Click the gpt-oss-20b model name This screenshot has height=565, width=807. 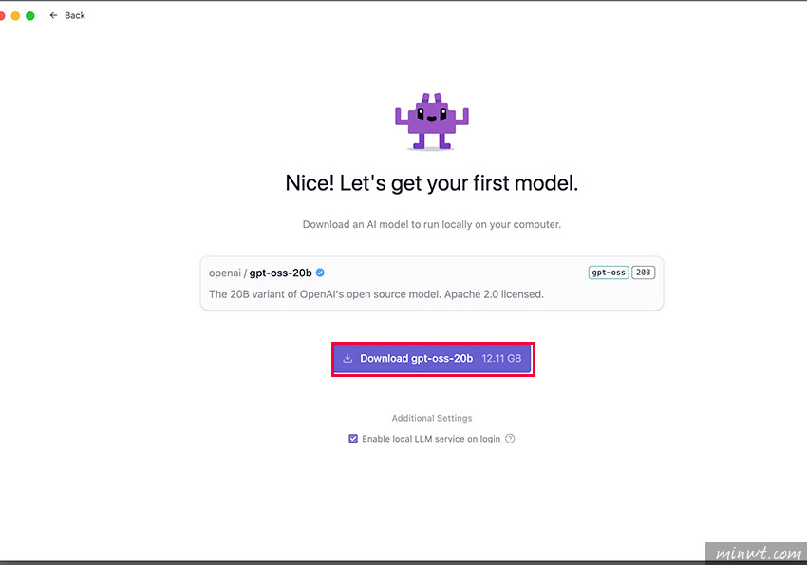click(280, 273)
